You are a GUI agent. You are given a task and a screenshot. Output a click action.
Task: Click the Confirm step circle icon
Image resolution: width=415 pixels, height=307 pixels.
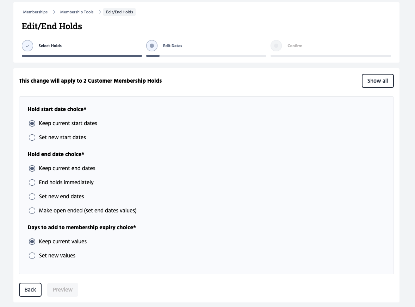click(276, 46)
